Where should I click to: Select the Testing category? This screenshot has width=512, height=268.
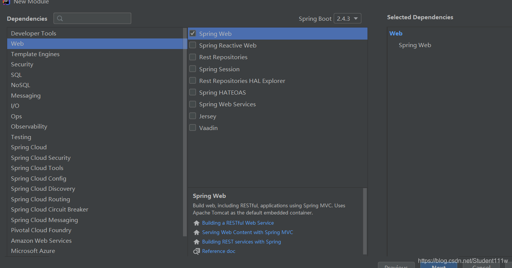(95, 137)
